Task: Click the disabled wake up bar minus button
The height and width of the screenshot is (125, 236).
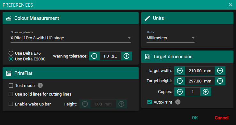Action: [85, 104]
